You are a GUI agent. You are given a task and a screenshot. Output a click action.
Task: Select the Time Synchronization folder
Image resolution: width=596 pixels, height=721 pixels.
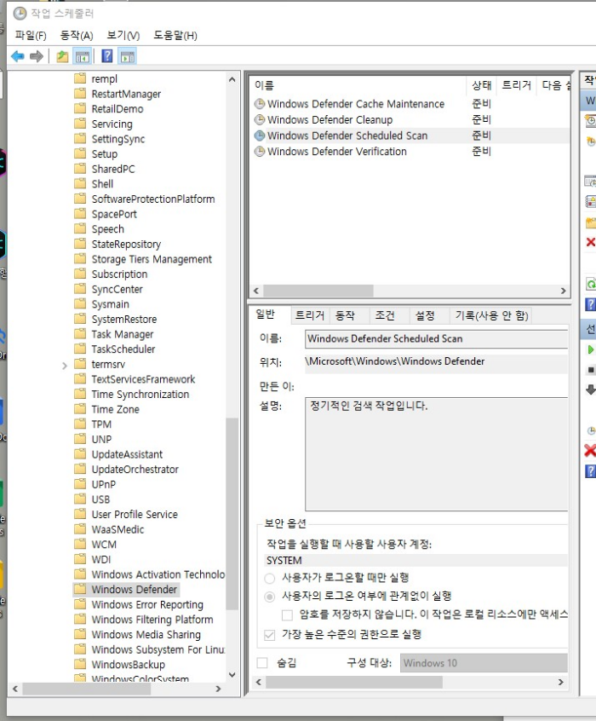(140, 394)
